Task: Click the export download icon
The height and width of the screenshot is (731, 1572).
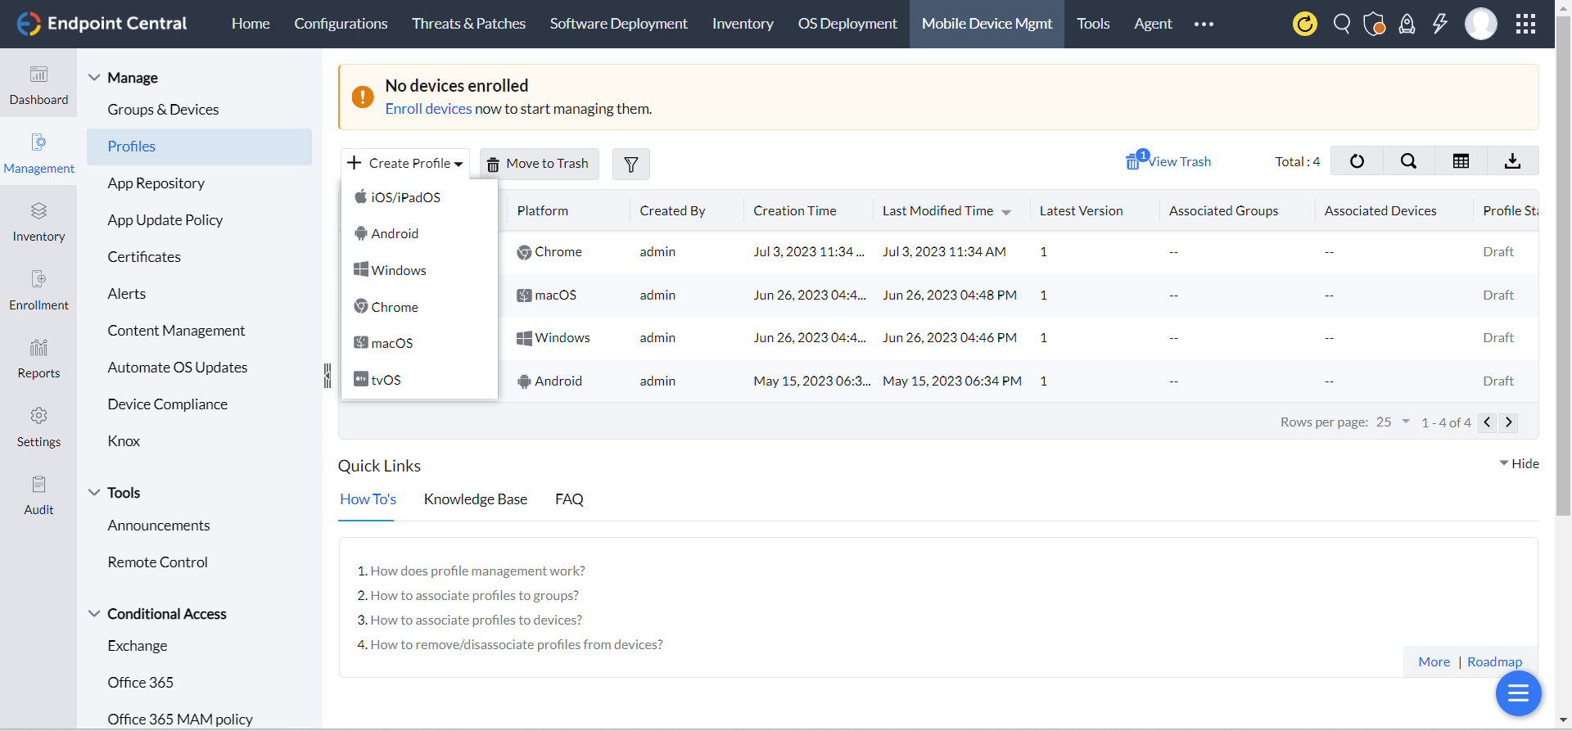Action: click(1512, 161)
